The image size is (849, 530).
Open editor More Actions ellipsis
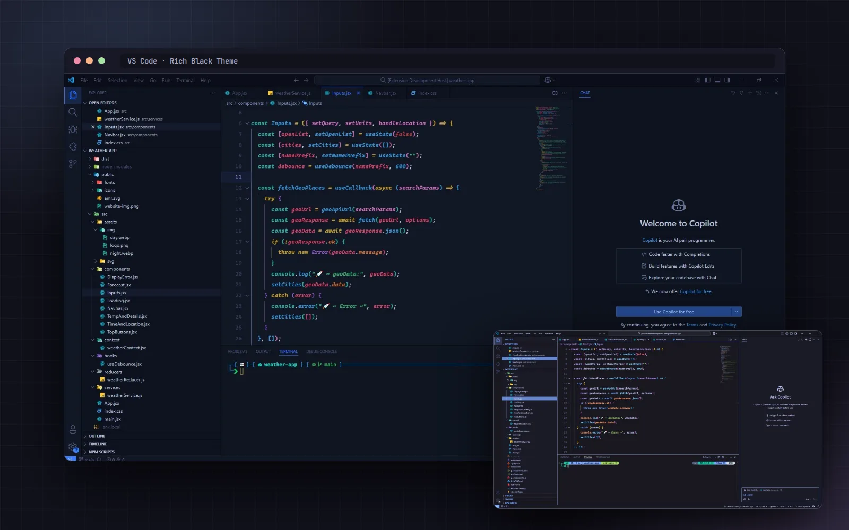[x=565, y=93]
